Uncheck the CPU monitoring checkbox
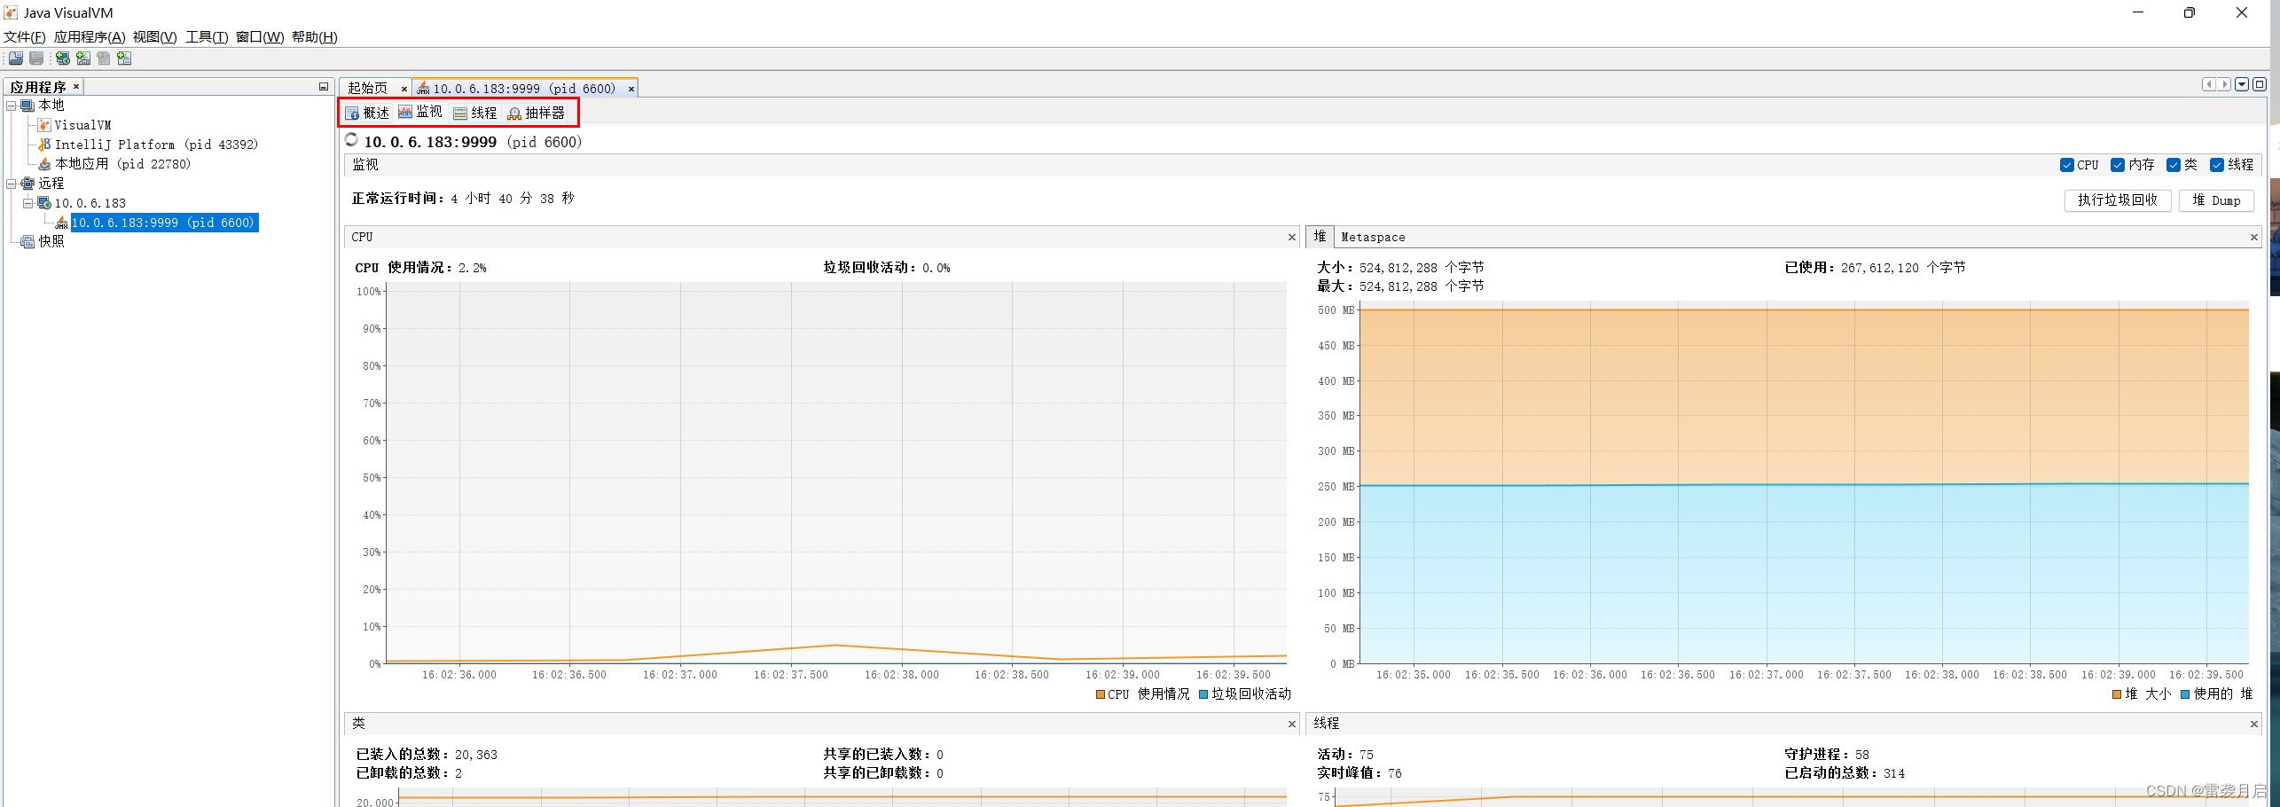This screenshot has width=2280, height=807. 2067,165
